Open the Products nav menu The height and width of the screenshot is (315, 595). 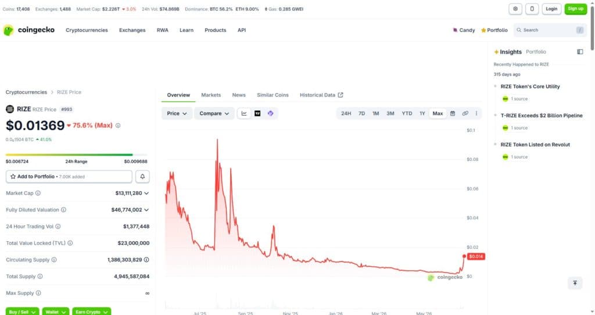click(215, 30)
